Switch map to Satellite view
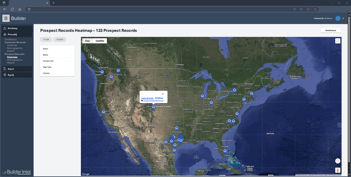Screen dimensions: 351x177 pos(100,41)
